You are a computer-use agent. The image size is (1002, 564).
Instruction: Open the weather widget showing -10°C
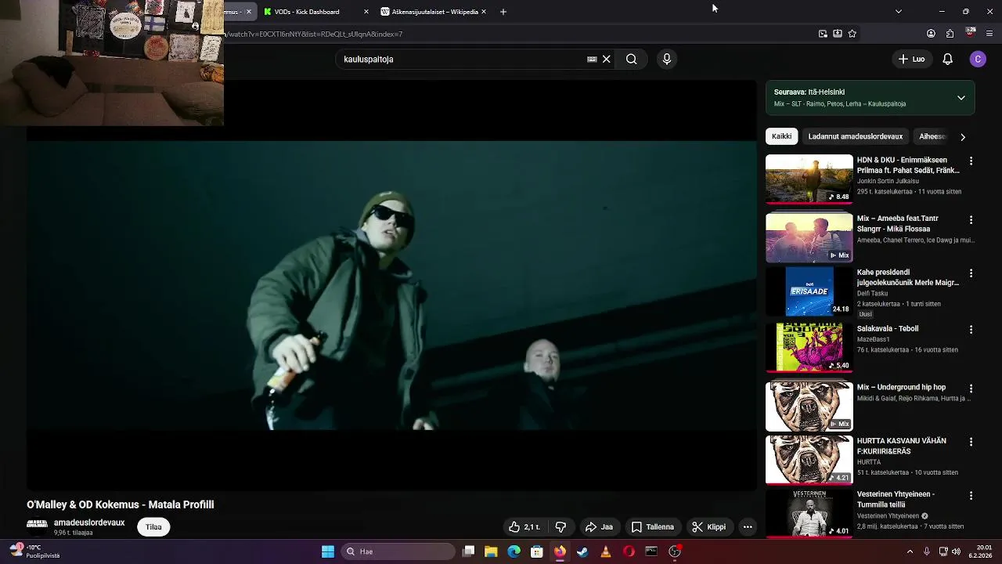[x=34, y=551]
